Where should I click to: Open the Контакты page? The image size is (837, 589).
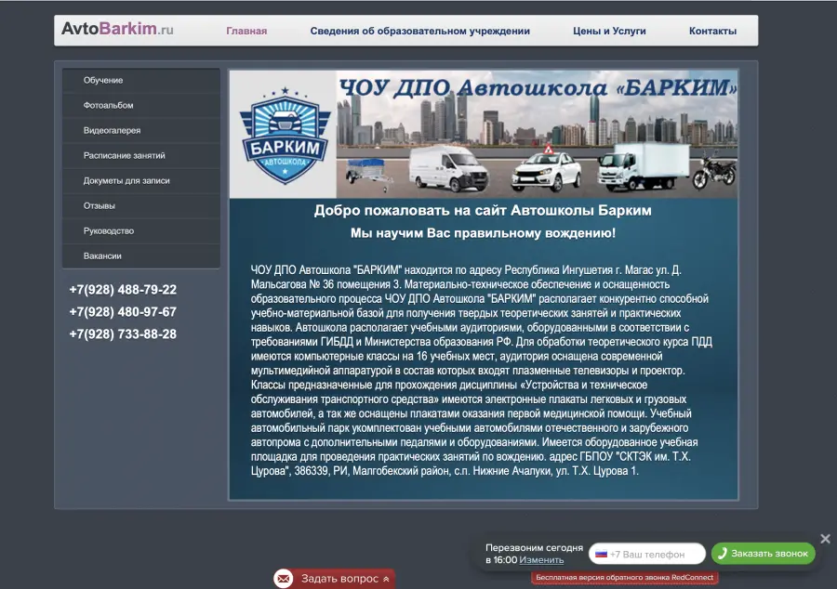click(x=712, y=31)
